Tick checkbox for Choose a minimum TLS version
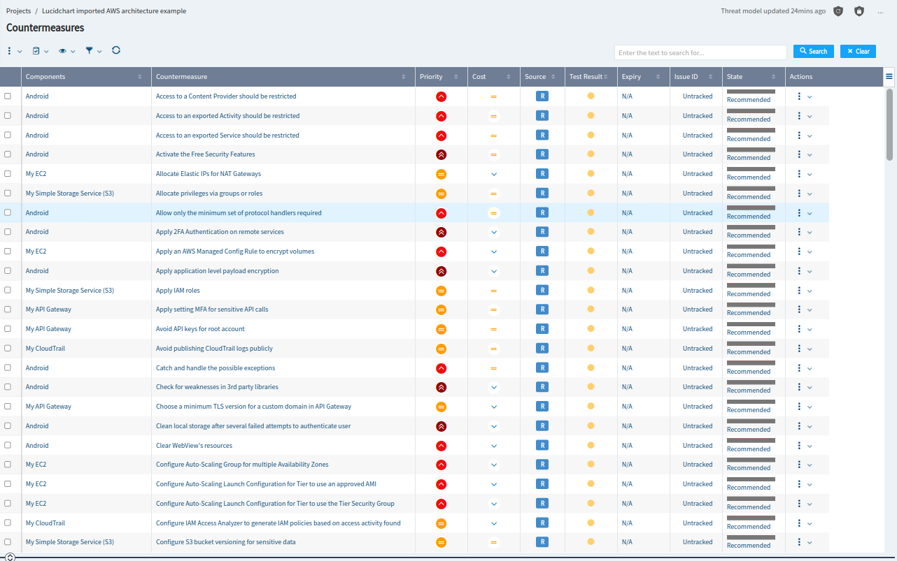The height and width of the screenshot is (561, 897). [x=8, y=406]
